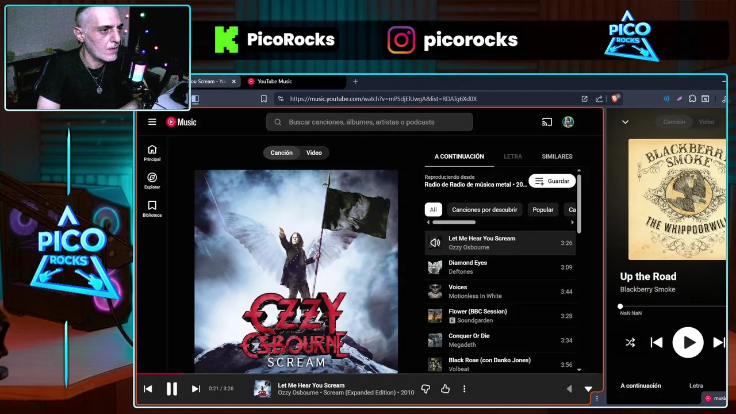This screenshot has width=736, height=414.
Task: Click the search songs, albums, artists field
Action: pos(370,122)
